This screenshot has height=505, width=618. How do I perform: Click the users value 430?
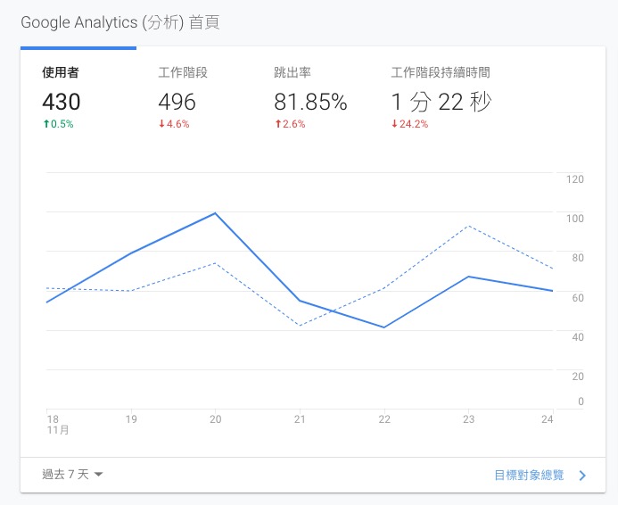pos(62,102)
